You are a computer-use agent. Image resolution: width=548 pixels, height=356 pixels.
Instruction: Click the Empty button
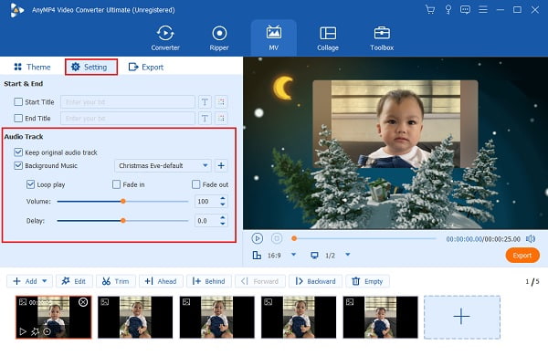[x=367, y=281]
